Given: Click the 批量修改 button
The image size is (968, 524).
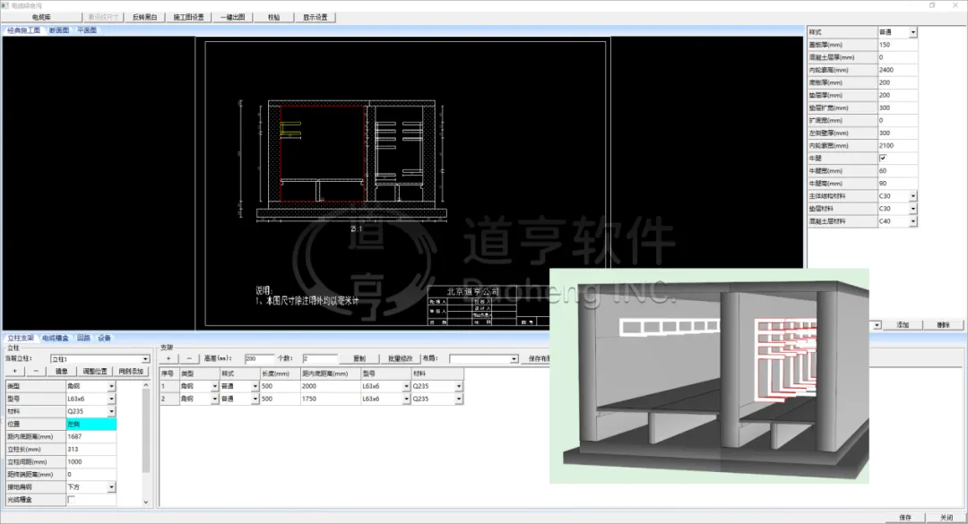Looking at the screenshot, I should click(x=399, y=358).
